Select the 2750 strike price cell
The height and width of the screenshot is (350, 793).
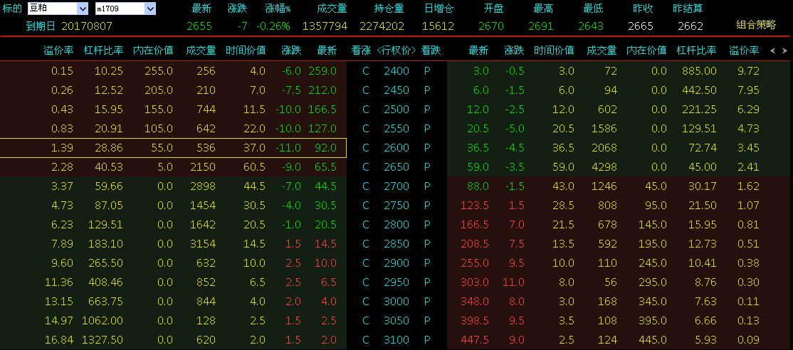click(397, 206)
